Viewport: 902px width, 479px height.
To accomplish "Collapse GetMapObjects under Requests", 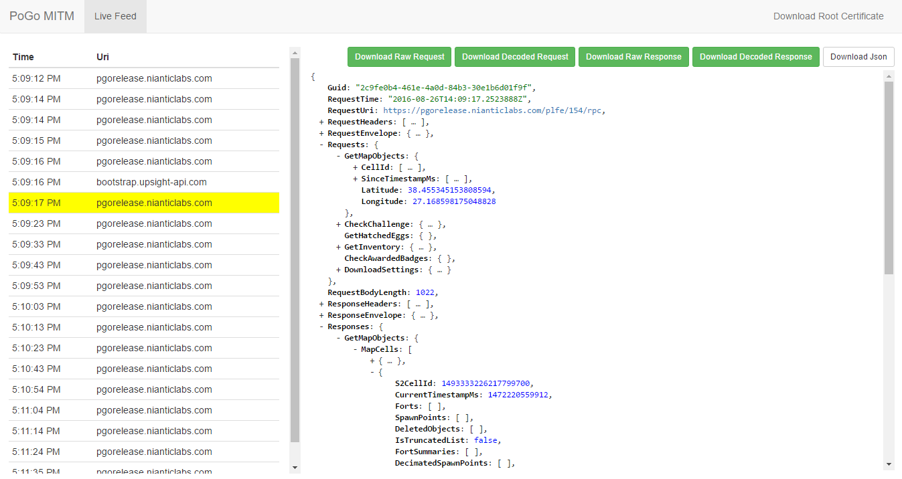I will pyautogui.click(x=338, y=156).
